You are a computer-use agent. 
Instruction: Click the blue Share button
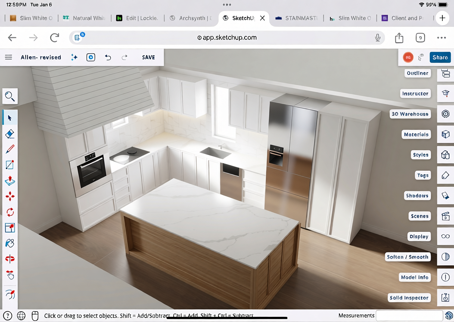click(440, 57)
